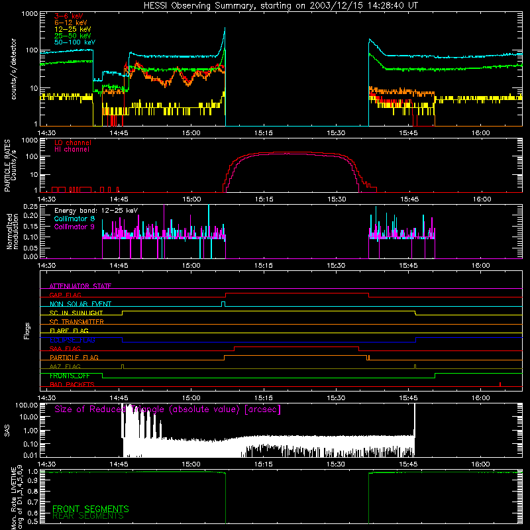
Task: Click the 'Energy band: 12-25 keV' label
Action: (96, 211)
